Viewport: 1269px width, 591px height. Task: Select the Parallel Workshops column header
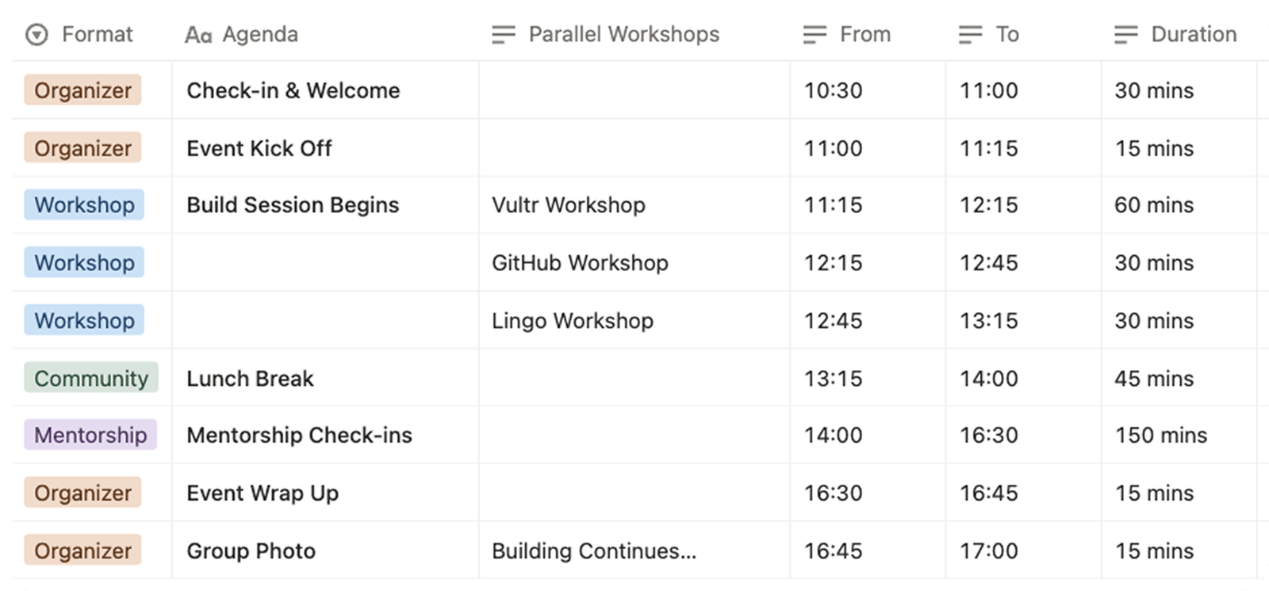click(623, 35)
